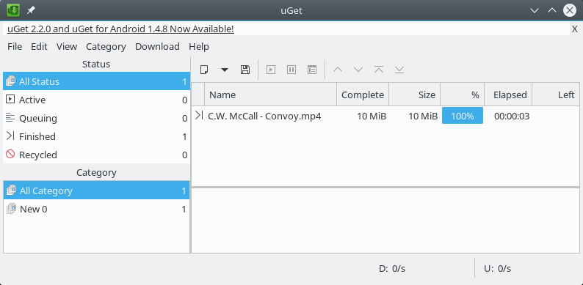This screenshot has height=285, width=583.
Task: Select the Queuing status filter
Action: 96,118
